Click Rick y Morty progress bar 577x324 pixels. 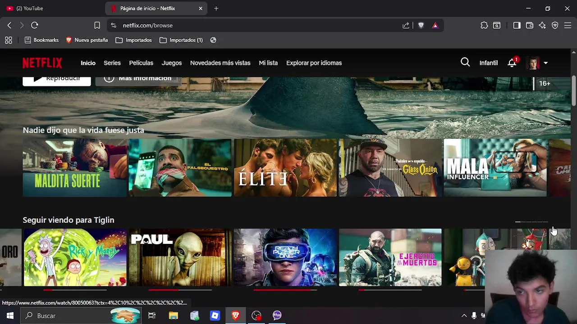tap(75, 290)
